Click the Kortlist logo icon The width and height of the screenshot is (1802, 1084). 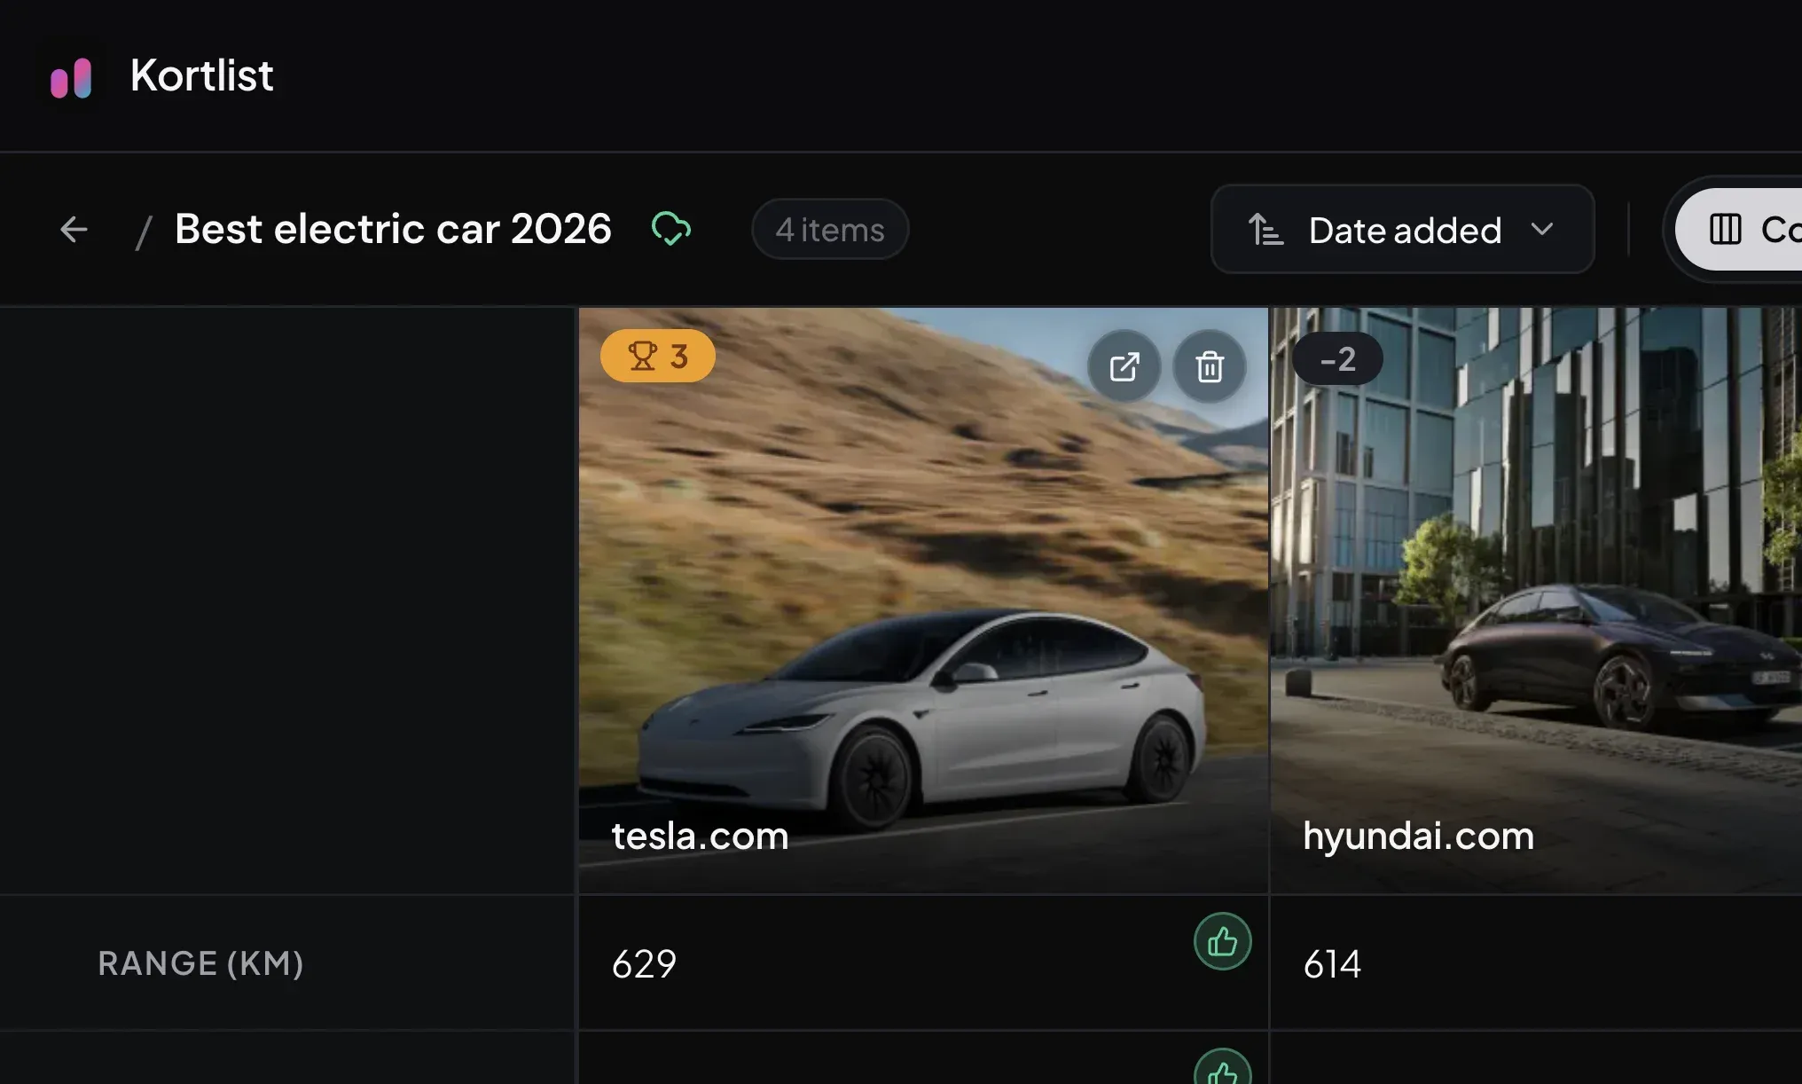click(x=71, y=78)
